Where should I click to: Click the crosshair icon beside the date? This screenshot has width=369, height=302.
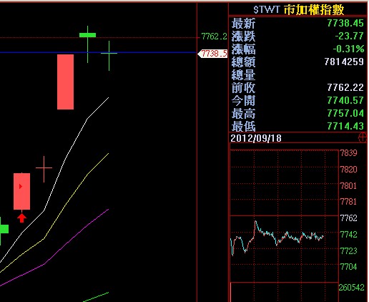point(363,137)
